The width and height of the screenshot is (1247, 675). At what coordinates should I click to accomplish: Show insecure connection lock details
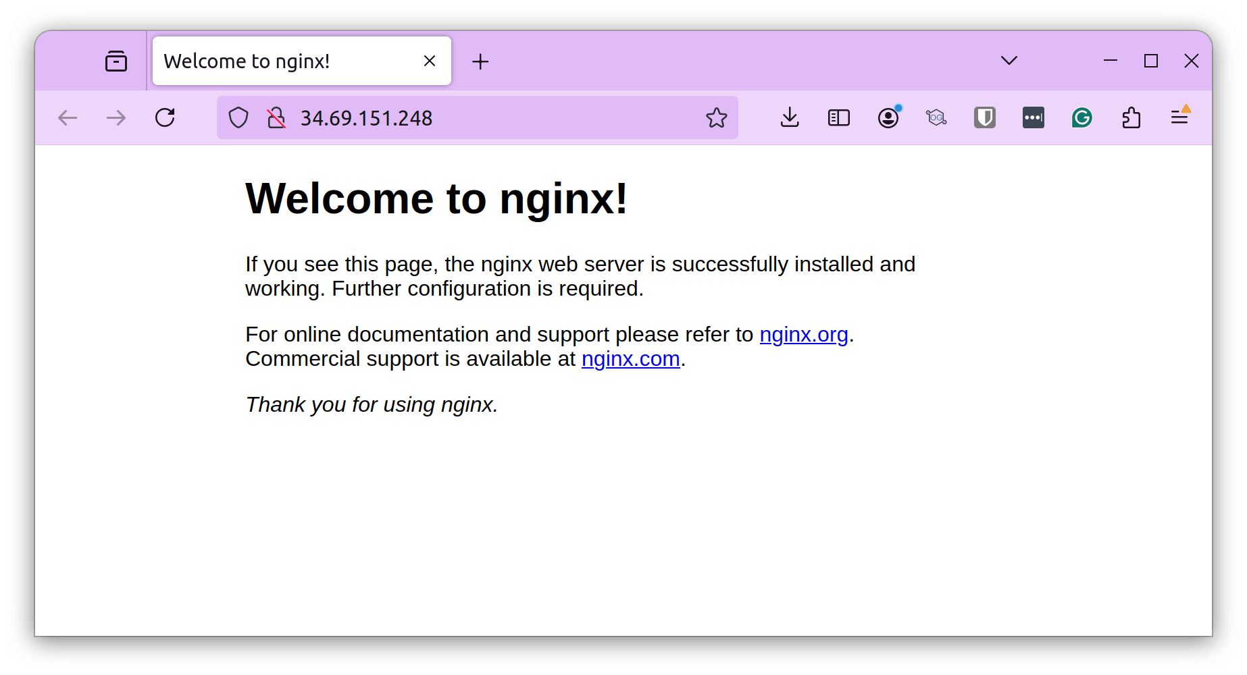pyautogui.click(x=276, y=118)
